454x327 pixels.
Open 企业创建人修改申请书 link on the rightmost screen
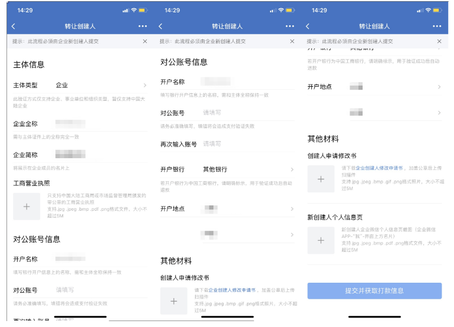379,168
